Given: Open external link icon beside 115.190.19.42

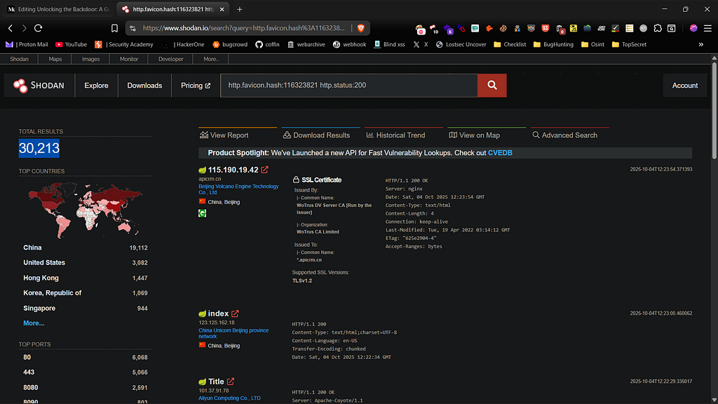Looking at the screenshot, I should tap(264, 170).
